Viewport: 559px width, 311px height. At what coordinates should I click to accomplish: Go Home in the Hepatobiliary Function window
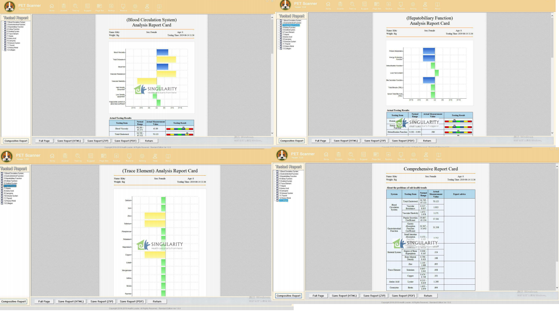pos(328,5)
